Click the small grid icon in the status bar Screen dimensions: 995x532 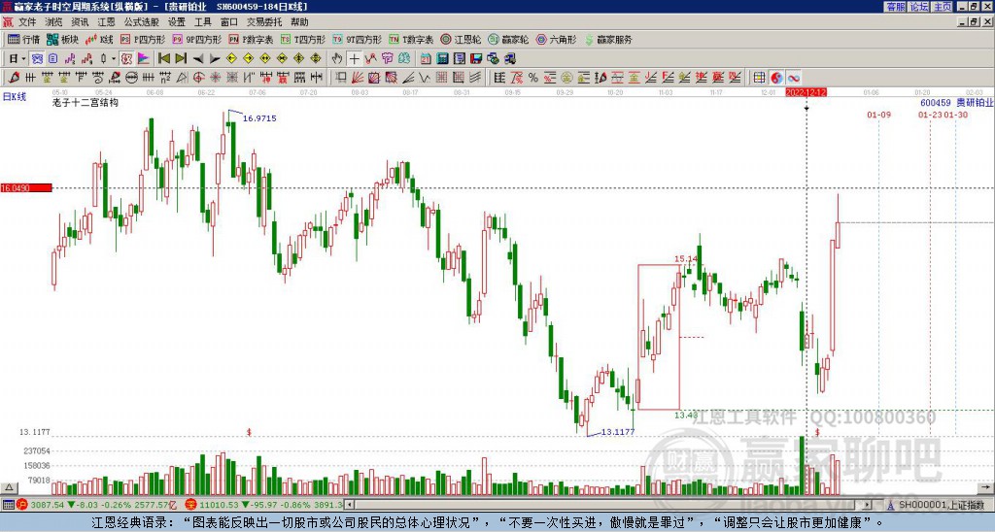click(8, 505)
